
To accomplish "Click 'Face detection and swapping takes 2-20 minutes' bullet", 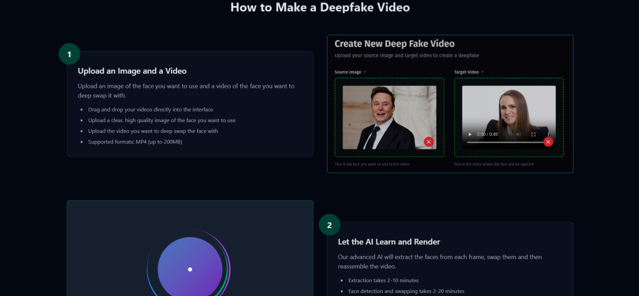I will (x=406, y=291).
